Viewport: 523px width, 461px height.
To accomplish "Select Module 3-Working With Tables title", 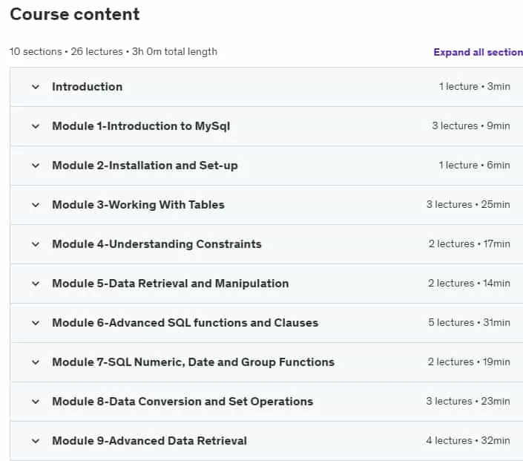I will tap(139, 205).
